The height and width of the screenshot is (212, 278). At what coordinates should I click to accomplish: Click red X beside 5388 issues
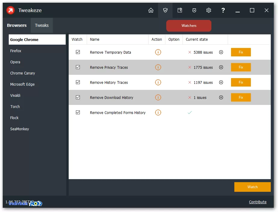pyautogui.click(x=190, y=52)
